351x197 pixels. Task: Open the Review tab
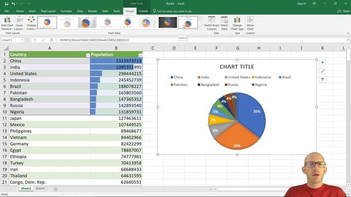93,11
